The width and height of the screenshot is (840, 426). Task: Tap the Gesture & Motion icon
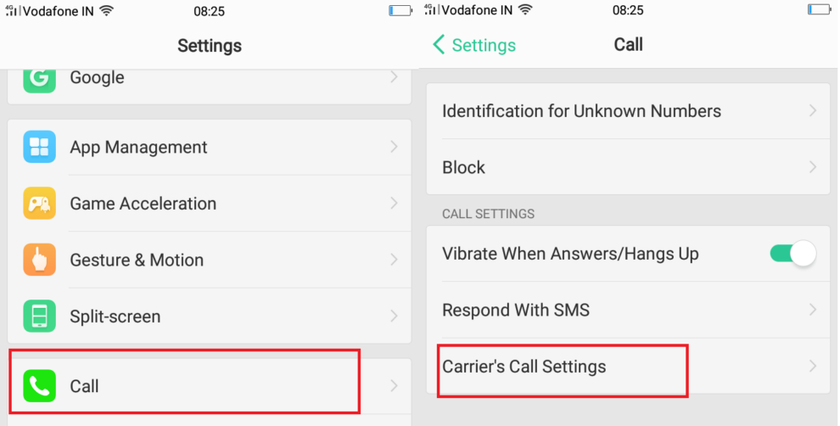point(39,260)
